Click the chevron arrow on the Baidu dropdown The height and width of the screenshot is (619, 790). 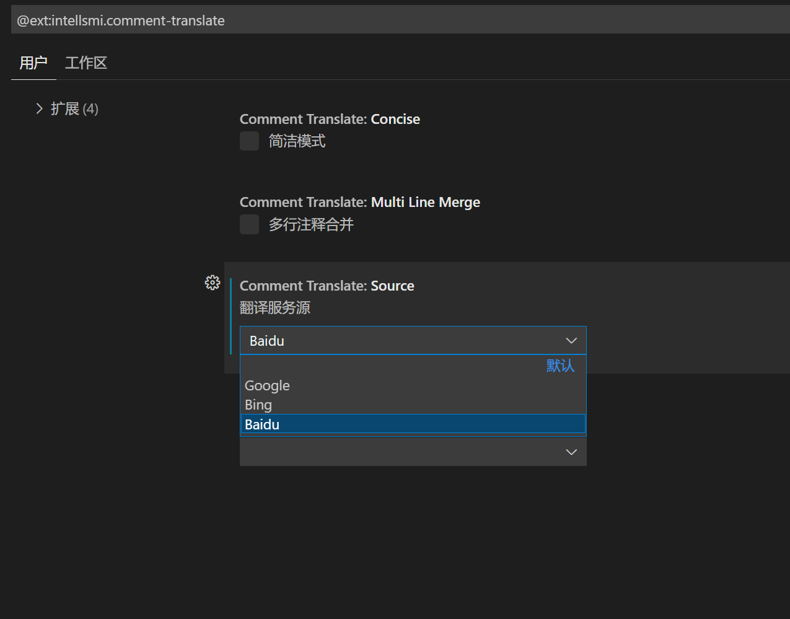coord(571,341)
